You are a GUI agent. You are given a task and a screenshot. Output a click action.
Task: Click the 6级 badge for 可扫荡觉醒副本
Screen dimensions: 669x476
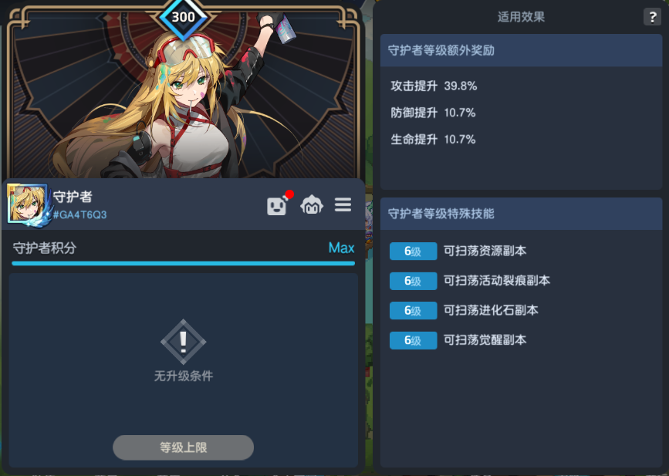[x=413, y=340]
